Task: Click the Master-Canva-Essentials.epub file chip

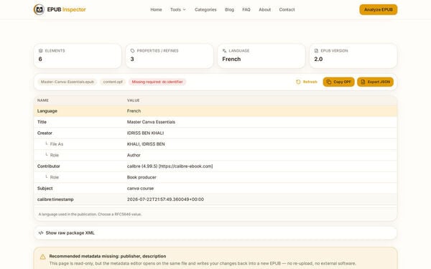Action: point(68,82)
